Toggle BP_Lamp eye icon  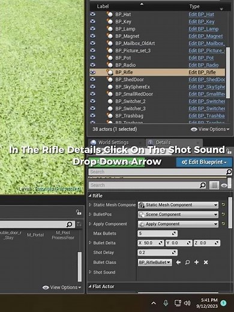coord(92,29)
